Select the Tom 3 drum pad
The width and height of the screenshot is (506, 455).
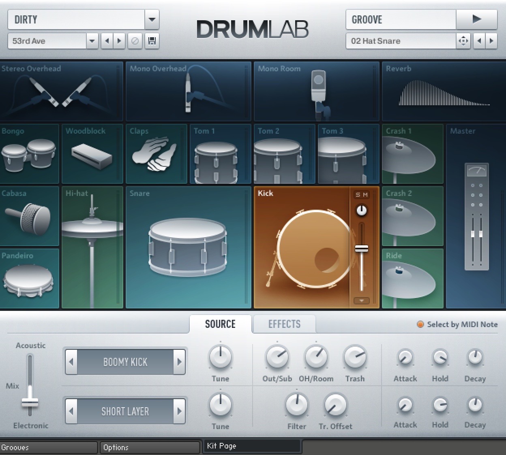pos(348,154)
